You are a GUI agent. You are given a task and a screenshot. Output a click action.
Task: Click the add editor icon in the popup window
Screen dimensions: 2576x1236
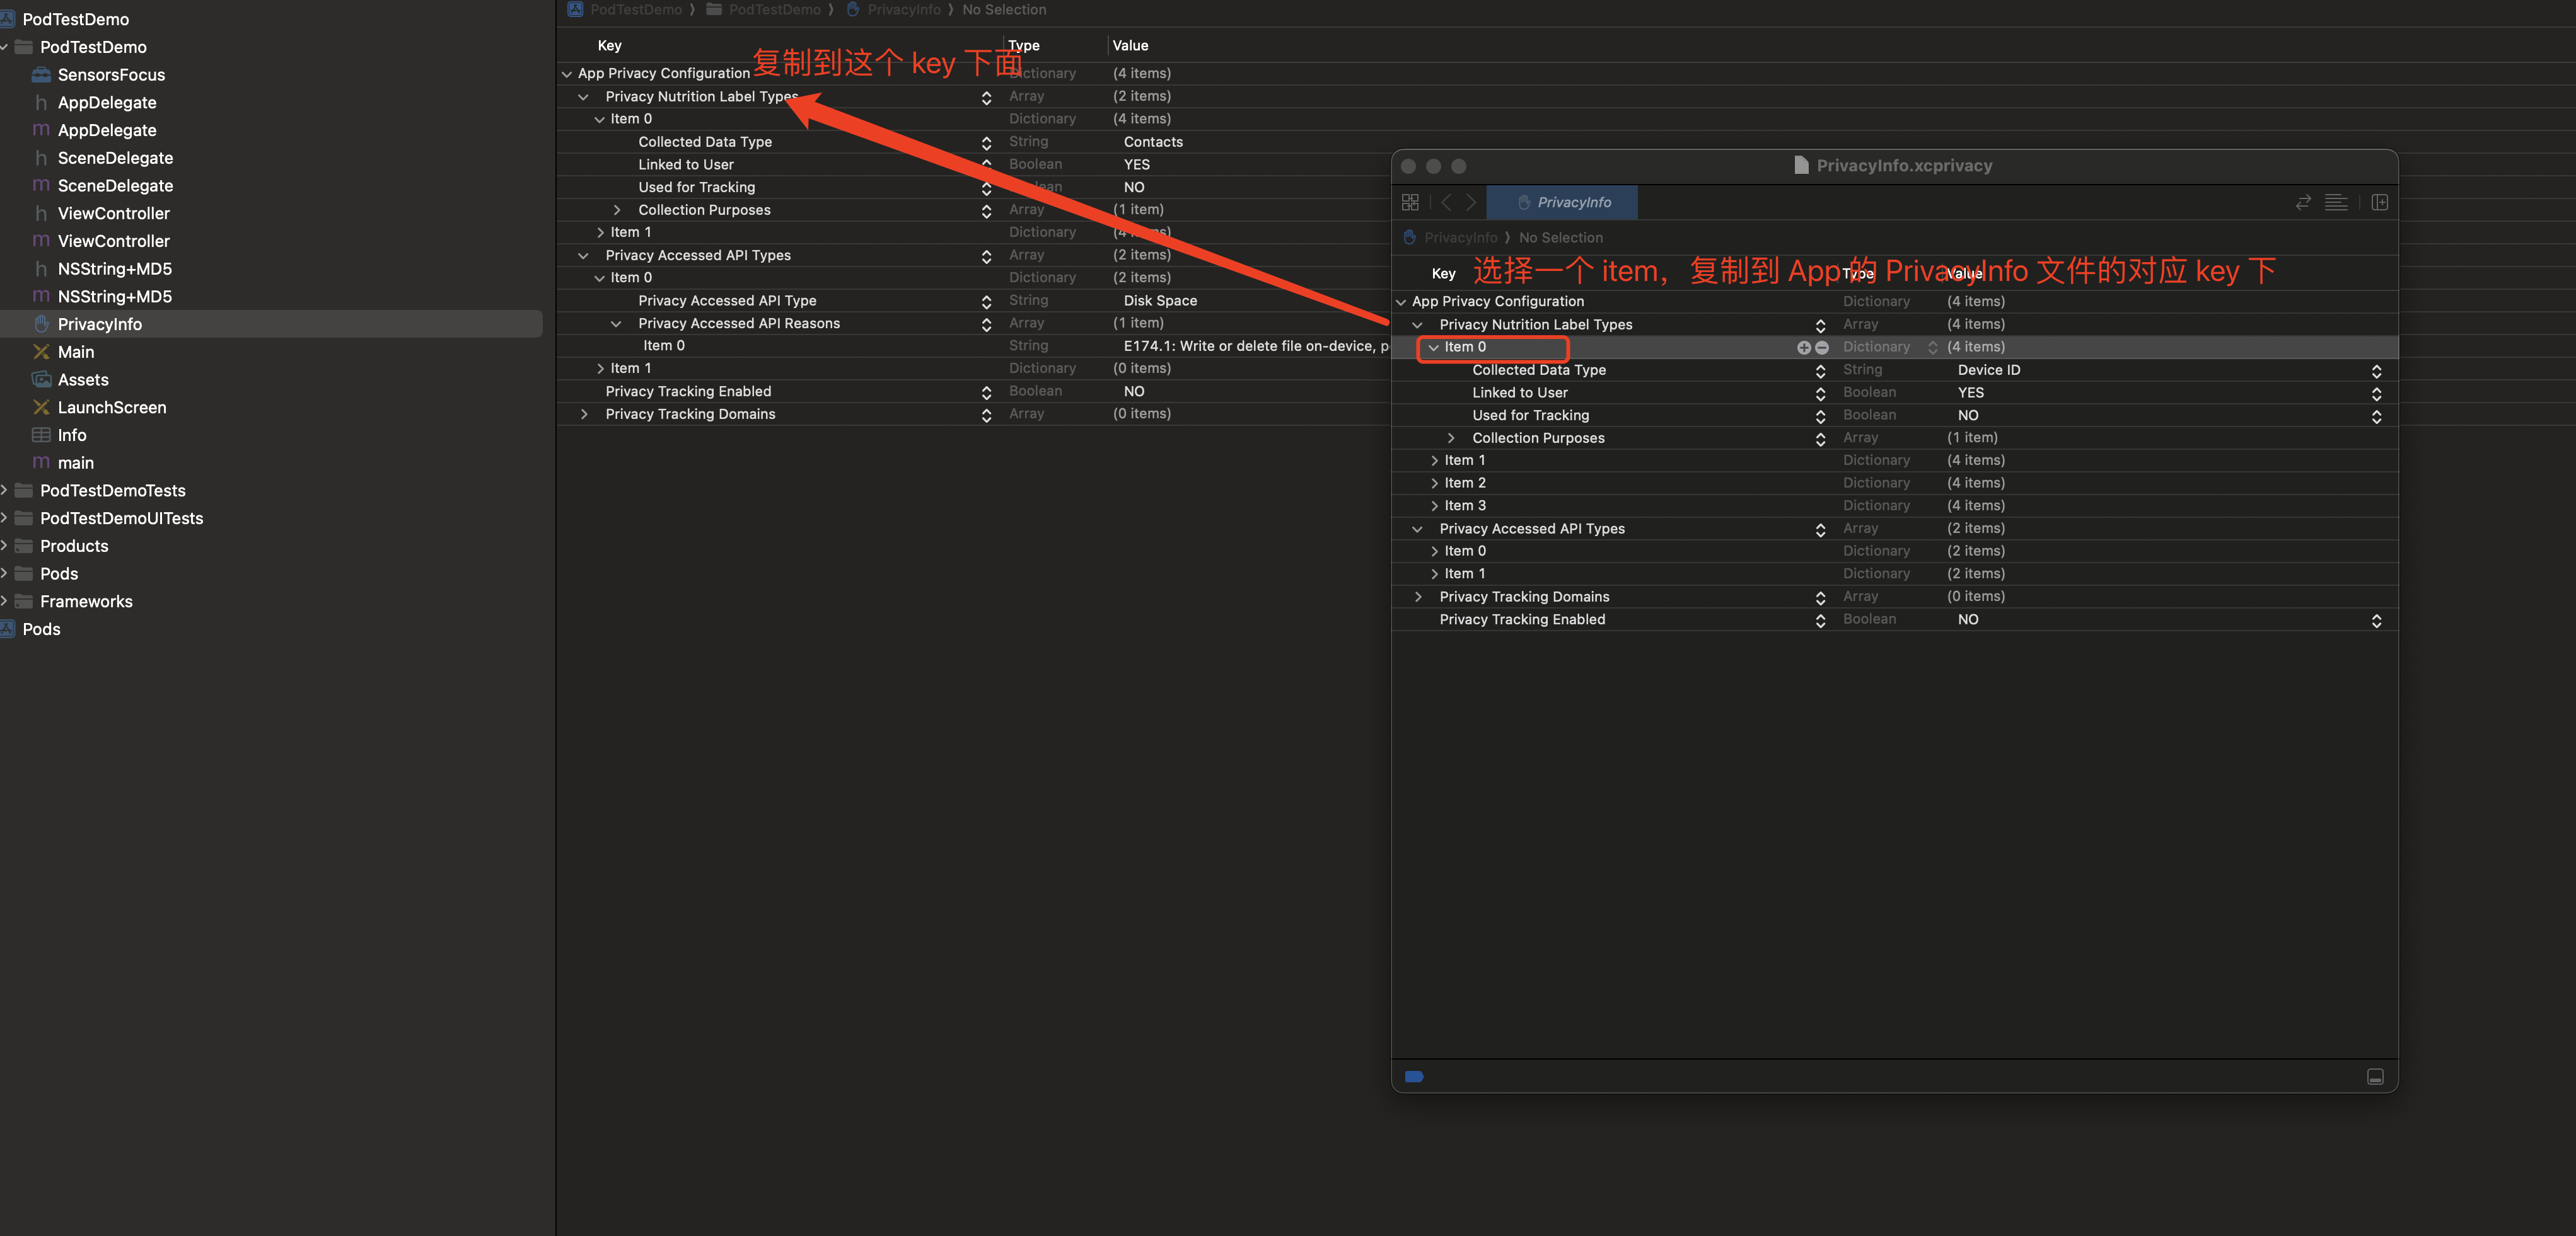point(2379,203)
